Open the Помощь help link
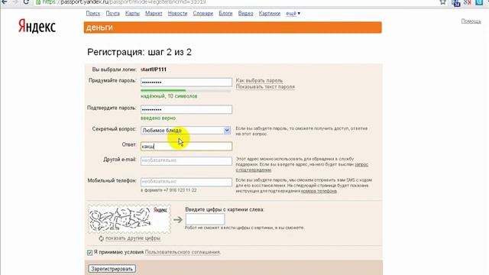Screen dimensions: 489x275 pyautogui.click(x=471, y=21)
